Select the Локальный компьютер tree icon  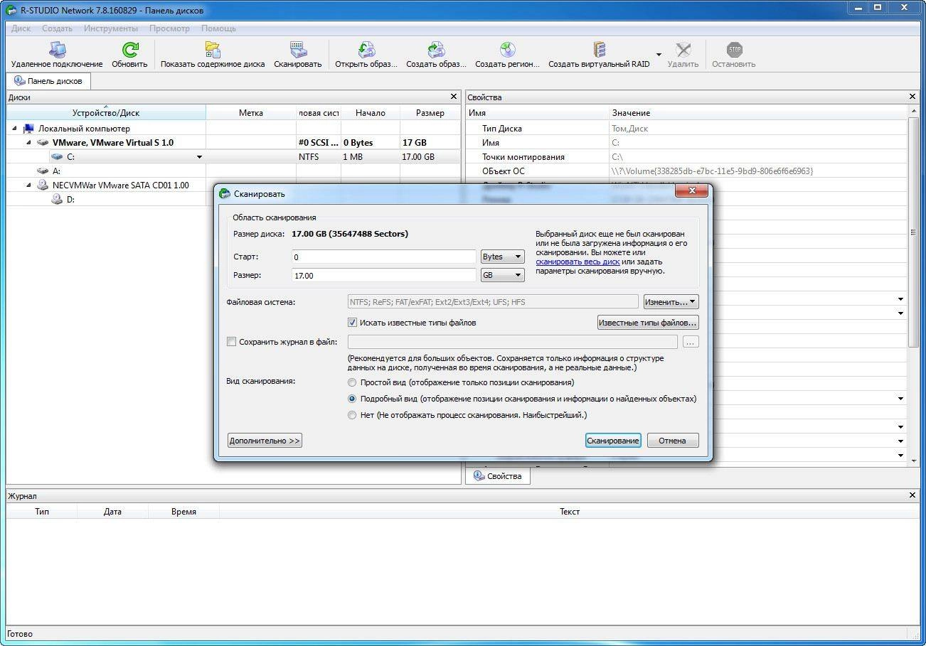[x=28, y=129]
